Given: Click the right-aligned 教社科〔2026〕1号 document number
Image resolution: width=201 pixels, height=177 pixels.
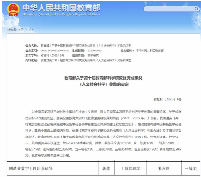Looking at the screenshot, I should 167,99.
